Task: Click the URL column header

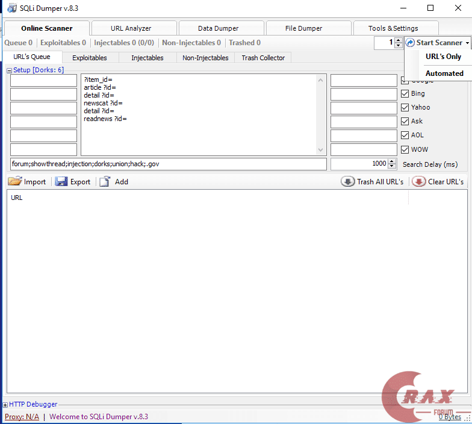Action: tap(17, 198)
